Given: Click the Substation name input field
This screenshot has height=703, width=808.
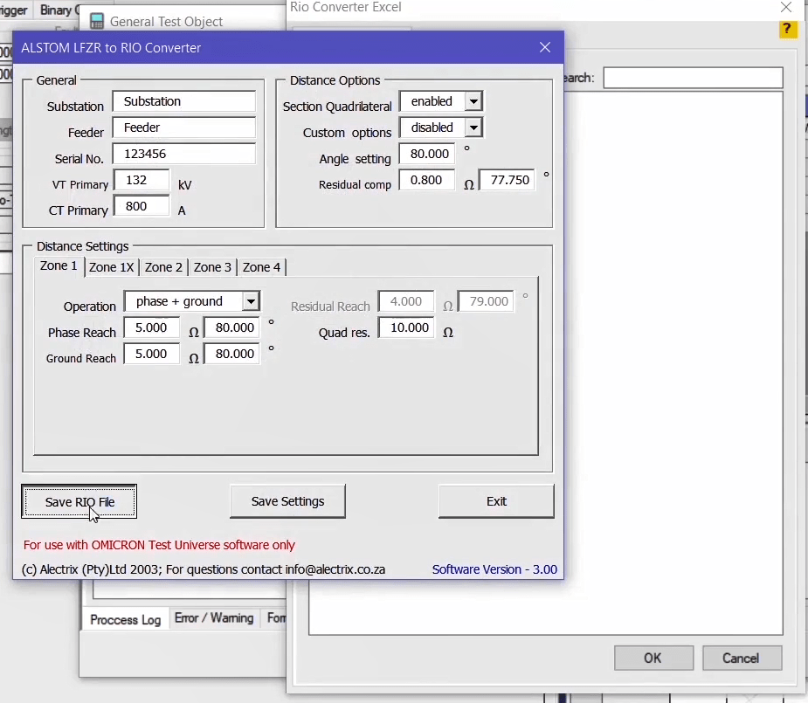Looking at the screenshot, I should pyautogui.click(x=184, y=101).
